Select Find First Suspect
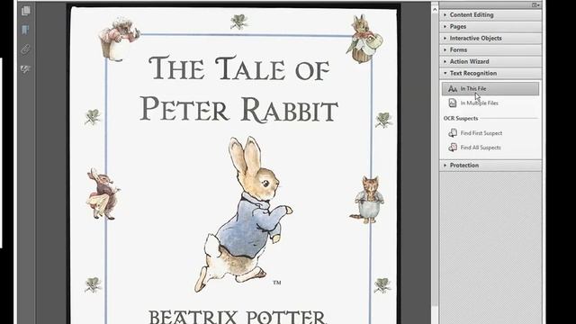The width and height of the screenshot is (576, 324). 481,133
